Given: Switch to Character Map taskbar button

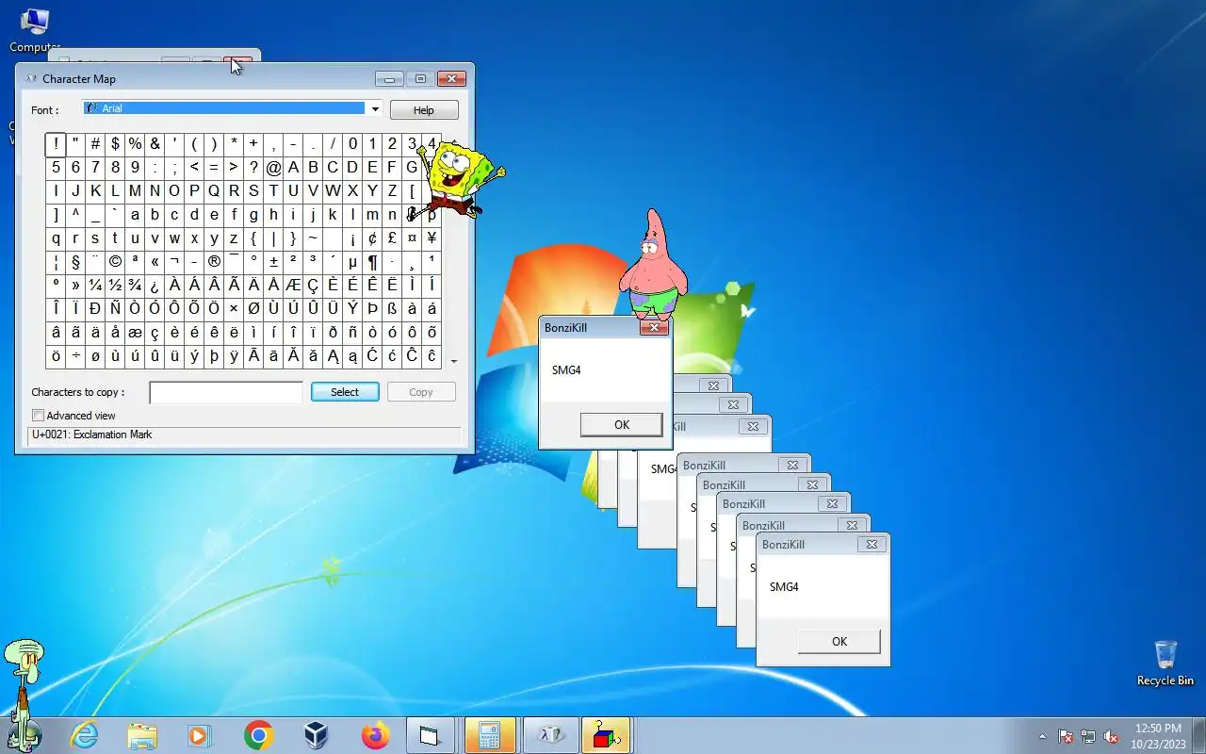Looking at the screenshot, I should (x=549, y=735).
